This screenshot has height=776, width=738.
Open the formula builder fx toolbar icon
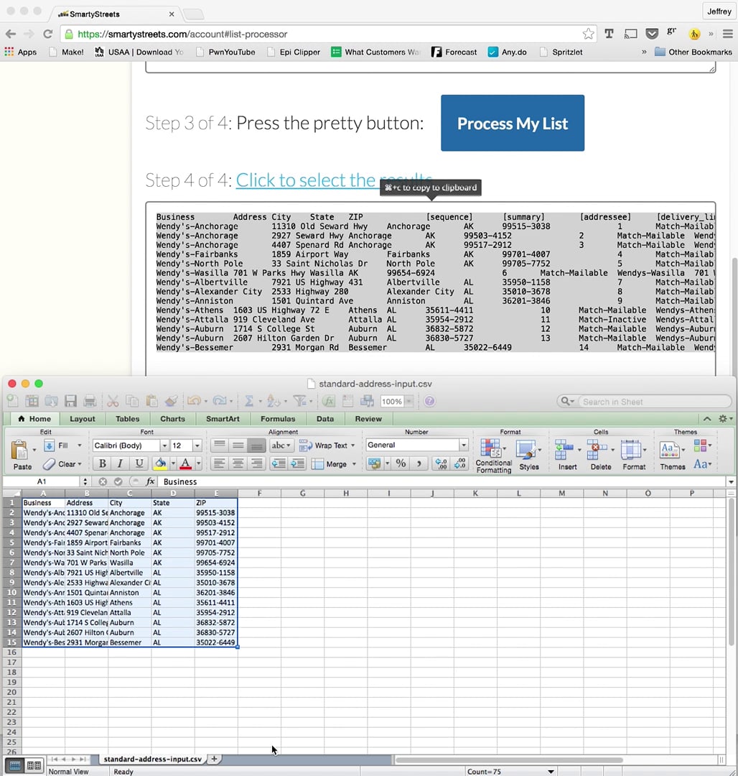coord(328,401)
